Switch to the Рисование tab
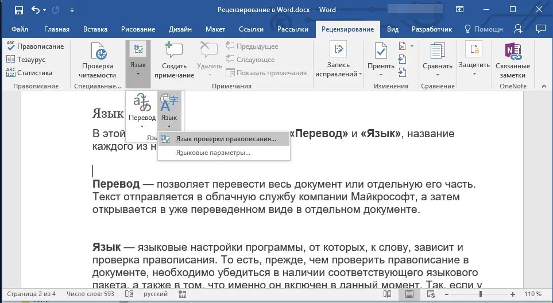 138,29
